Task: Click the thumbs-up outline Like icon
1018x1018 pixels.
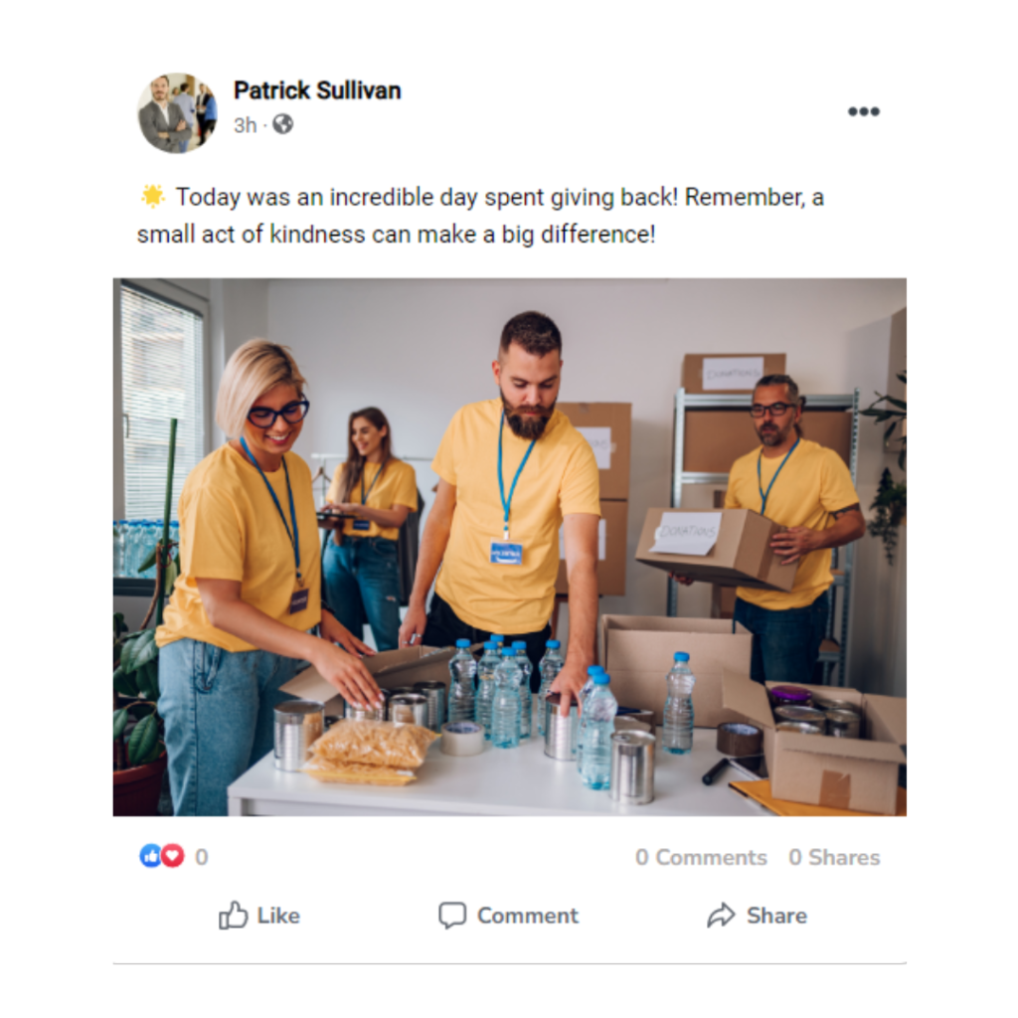Action: [233, 916]
